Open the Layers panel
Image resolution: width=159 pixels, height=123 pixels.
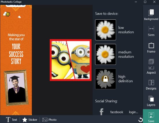(x=151, y=101)
